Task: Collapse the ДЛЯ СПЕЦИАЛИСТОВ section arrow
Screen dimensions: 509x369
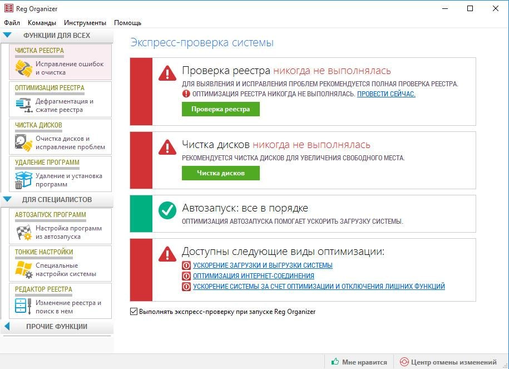Action: (x=7, y=199)
